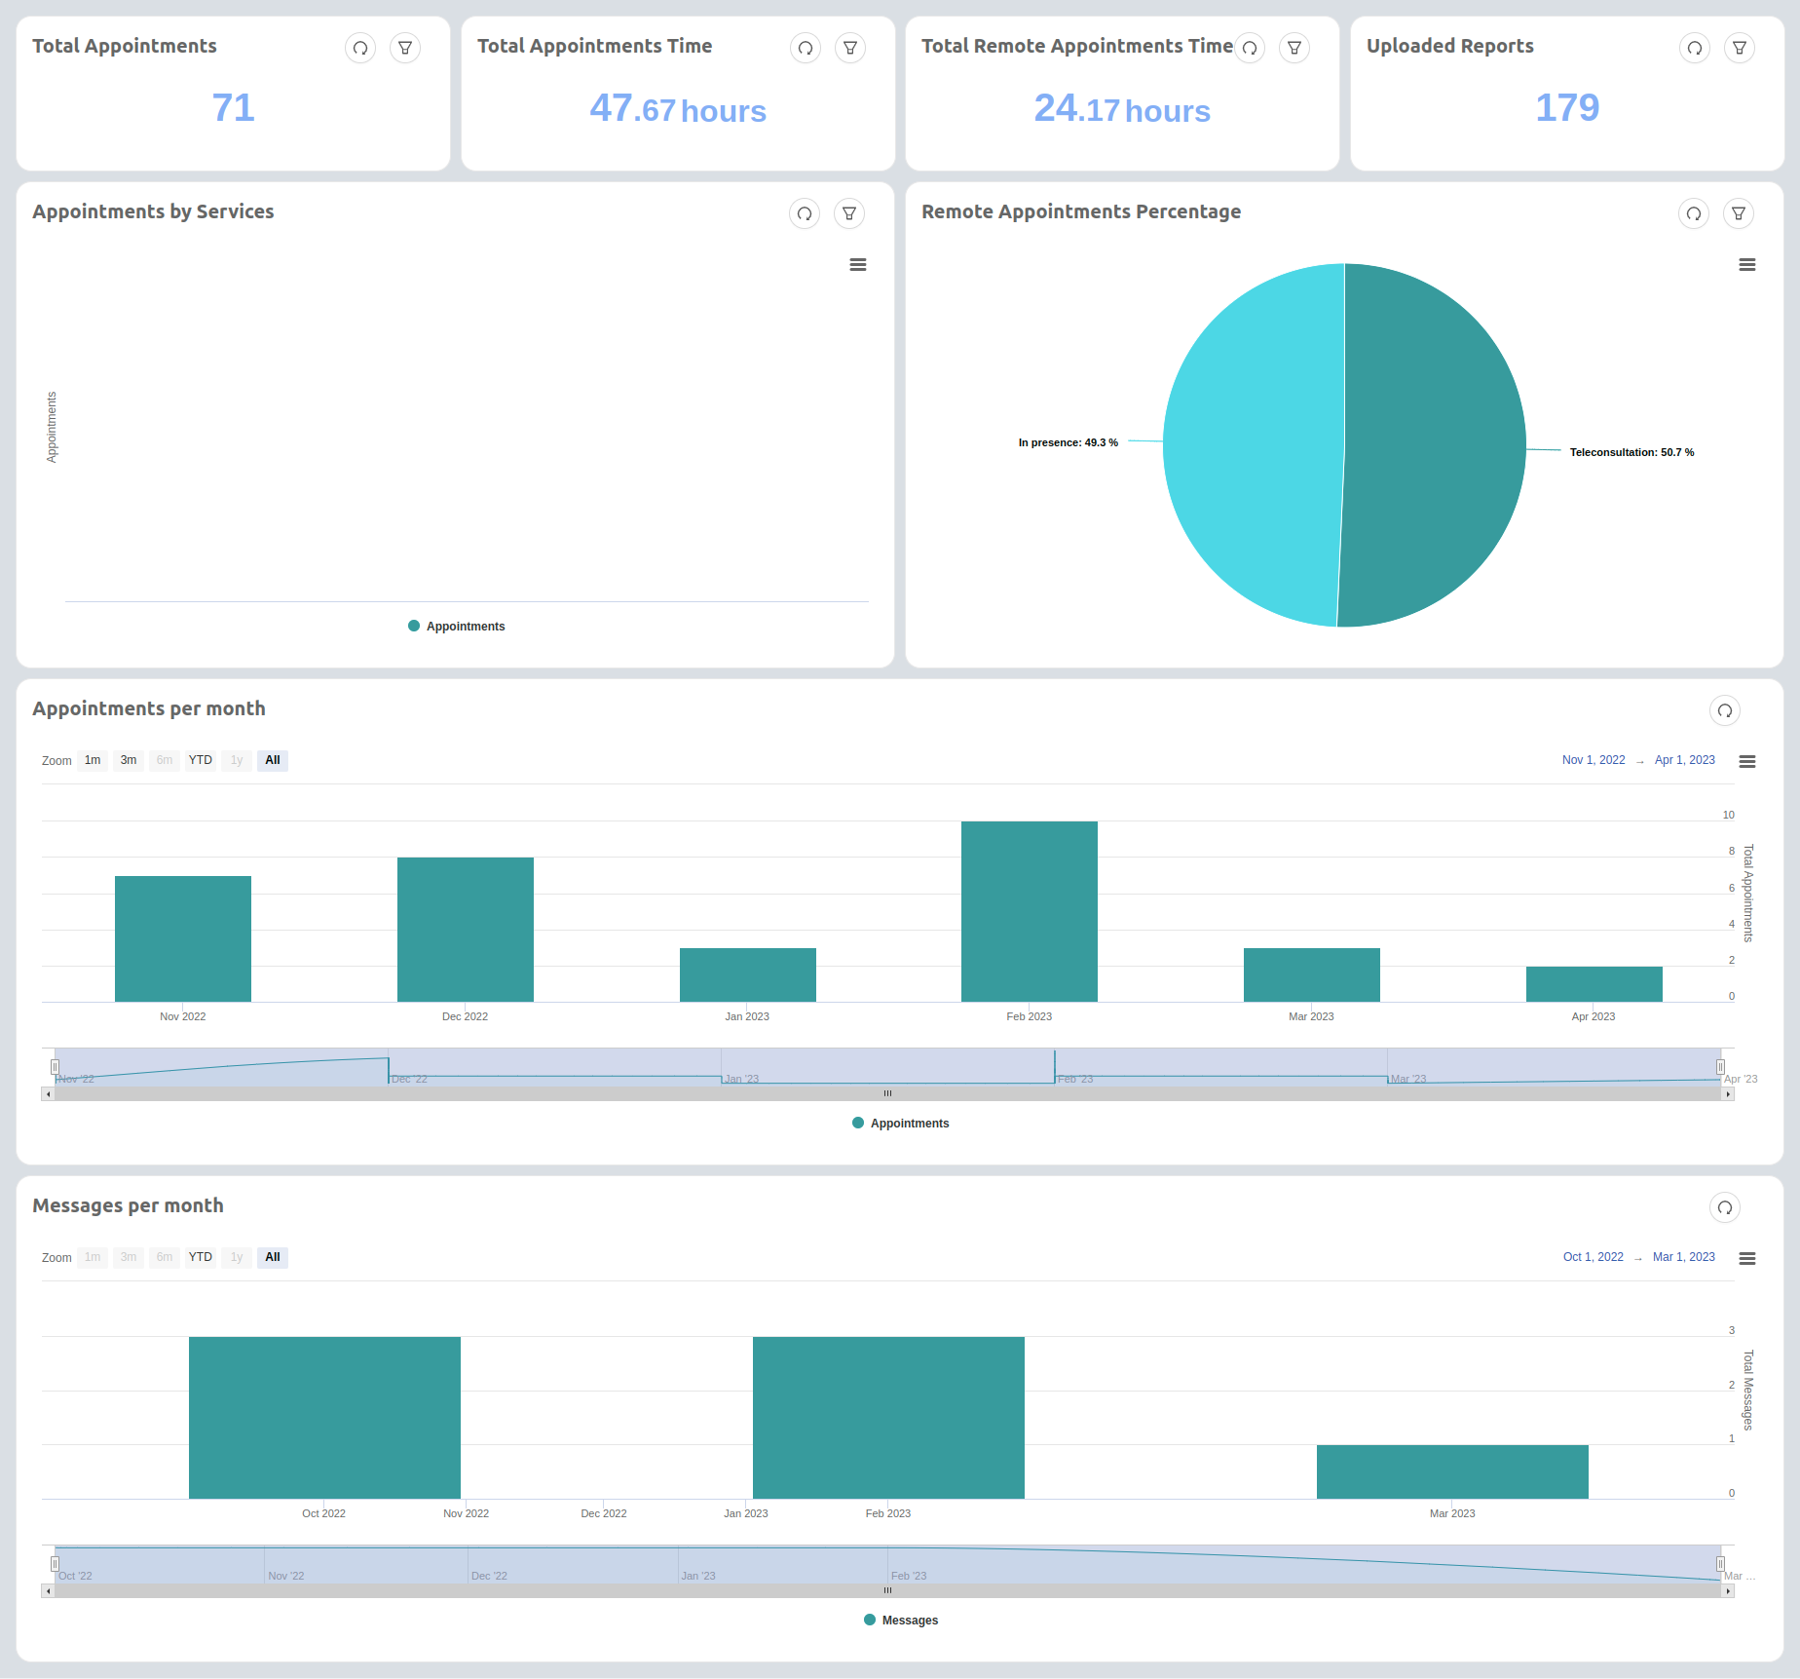Open filter on Total Appointments Time card

[x=849, y=48]
